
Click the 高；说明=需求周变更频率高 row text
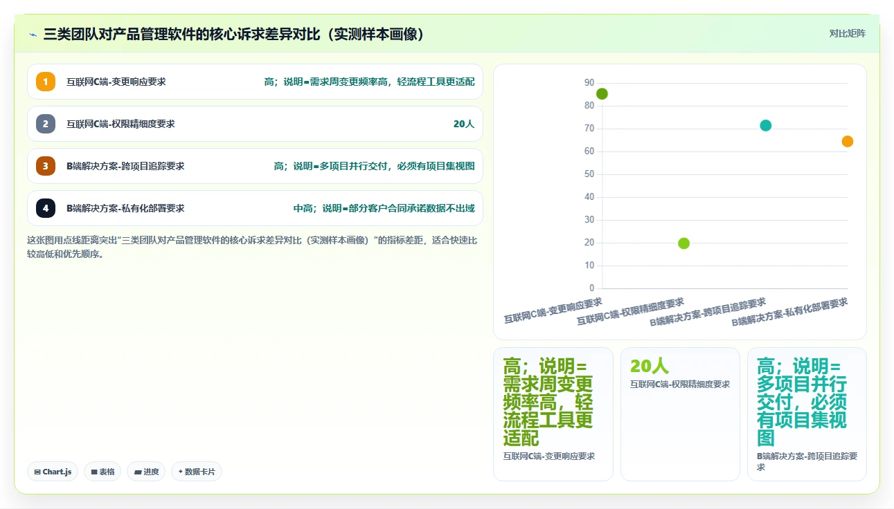point(370,82)
